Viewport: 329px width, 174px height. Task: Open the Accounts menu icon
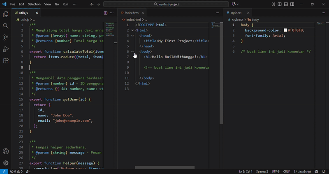coord(6,151)
